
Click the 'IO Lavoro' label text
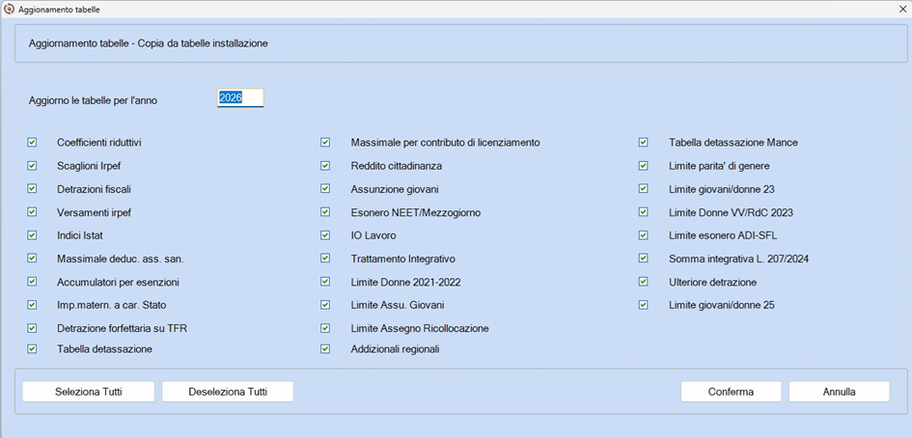[373, 235]
